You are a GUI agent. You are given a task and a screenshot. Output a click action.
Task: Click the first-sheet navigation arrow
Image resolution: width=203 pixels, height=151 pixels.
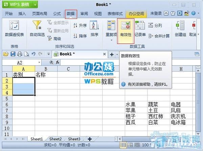click(x=5, y=139)
